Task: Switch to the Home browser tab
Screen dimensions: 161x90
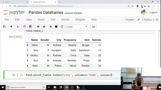Action: tap(14, 2)
